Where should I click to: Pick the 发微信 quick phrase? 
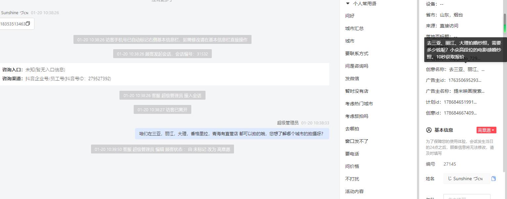[352, 79]
